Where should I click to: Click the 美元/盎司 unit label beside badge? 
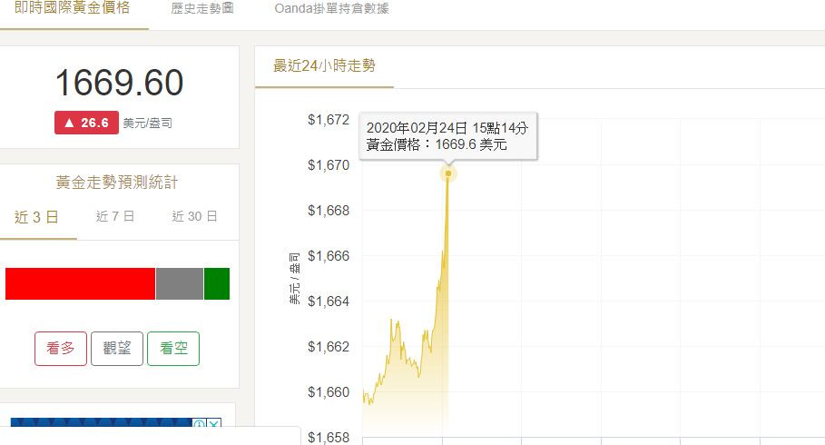[147, 124]
